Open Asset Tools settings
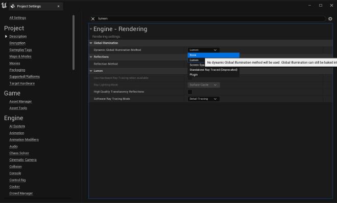The image size is (337, 203). pyautogui.click(x=18, y=108)
